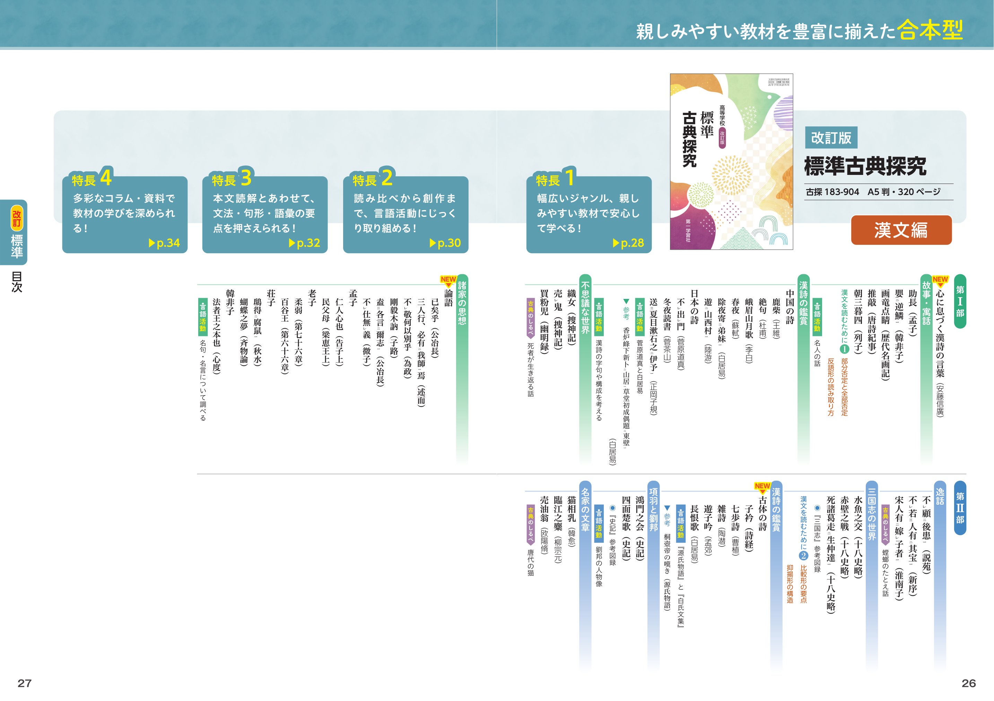This screenshot has height=701, width=994.
Task: Select the entry 朝三暮四（列子）
Action: 858,321
